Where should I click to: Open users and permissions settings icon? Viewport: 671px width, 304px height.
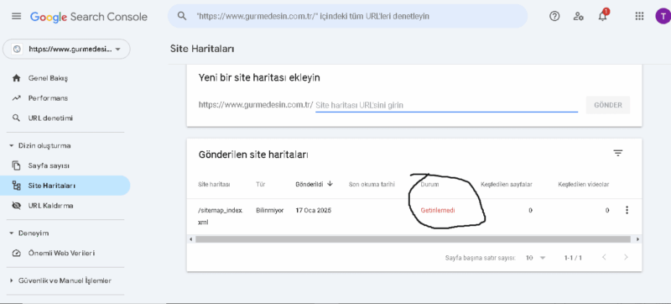tap(579, 16)
